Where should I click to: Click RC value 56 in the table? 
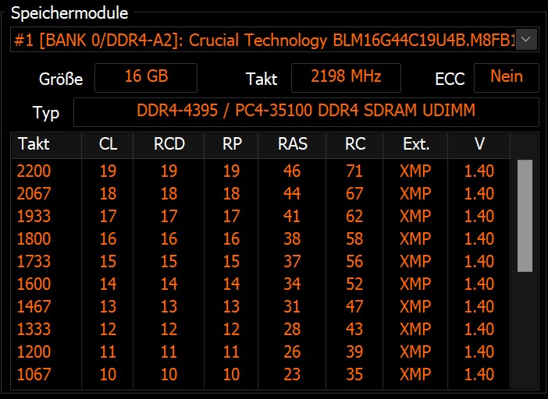[354, 261]
